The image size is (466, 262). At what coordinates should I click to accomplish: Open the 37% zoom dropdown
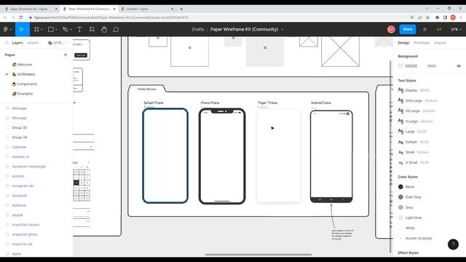[x=457, y=29]
